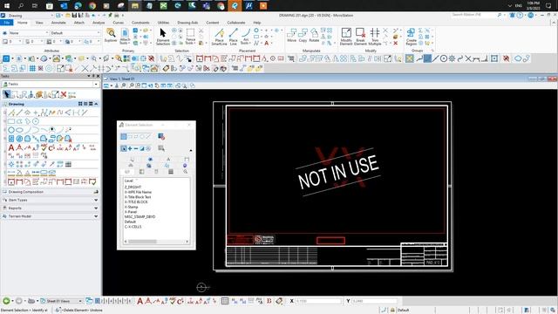Screen dimensions: 558x314
Task: Switch to the Drawing Aids ribbon tab
Action: tap(187, 23)
